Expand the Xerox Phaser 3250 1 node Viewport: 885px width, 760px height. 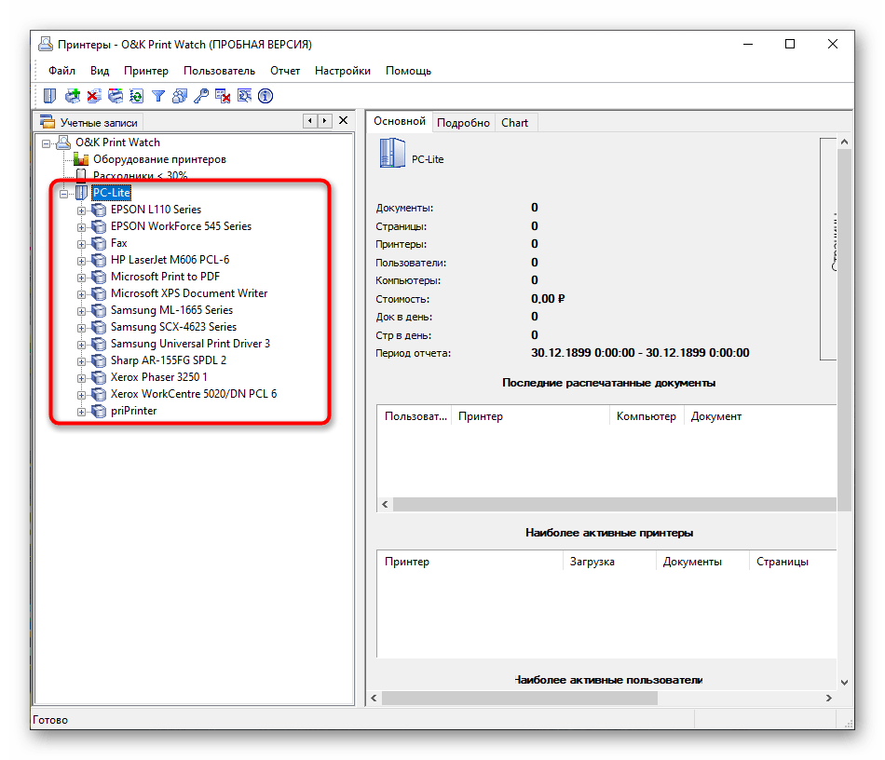click(x=81, y=378)
